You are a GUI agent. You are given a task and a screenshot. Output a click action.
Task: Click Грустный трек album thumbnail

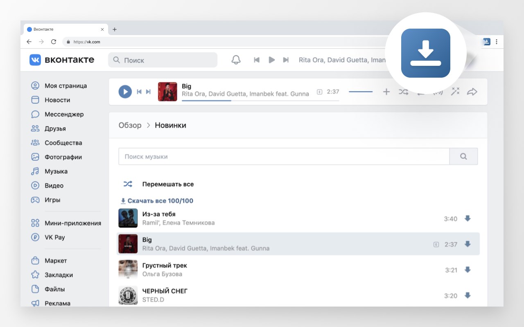click(x=128, y=270)
